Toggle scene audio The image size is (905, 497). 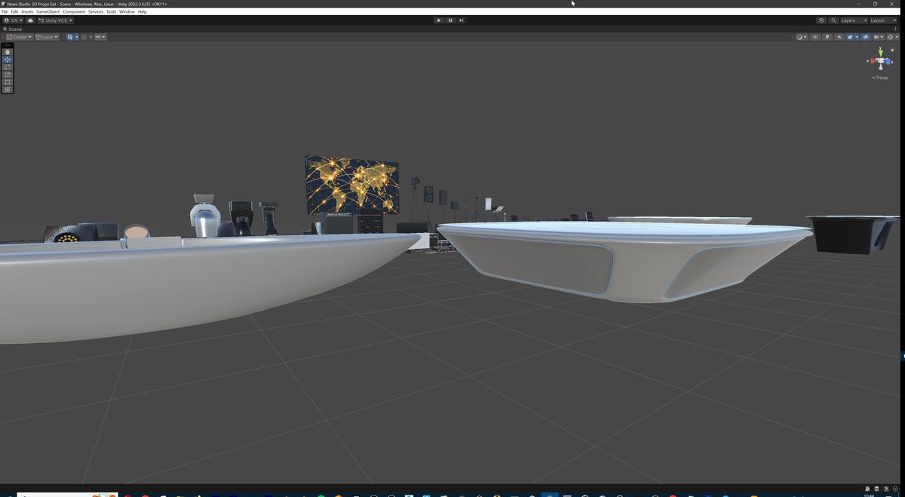pos(839,37)
